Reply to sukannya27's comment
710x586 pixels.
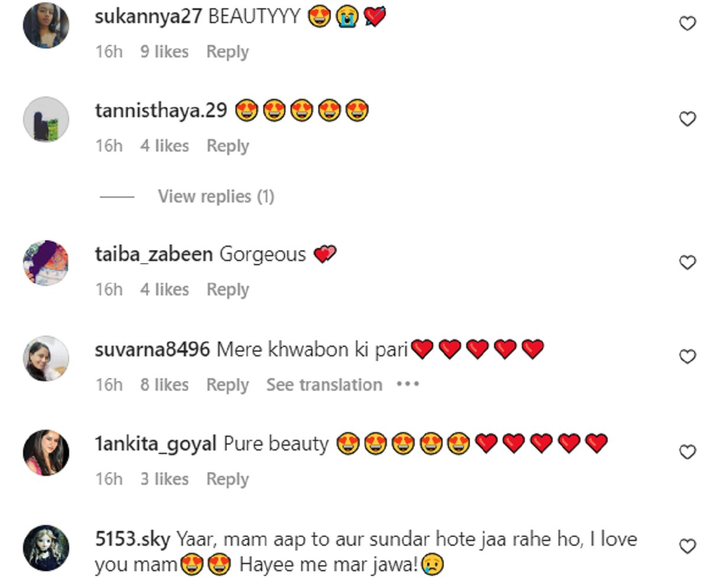pos(227,52)
